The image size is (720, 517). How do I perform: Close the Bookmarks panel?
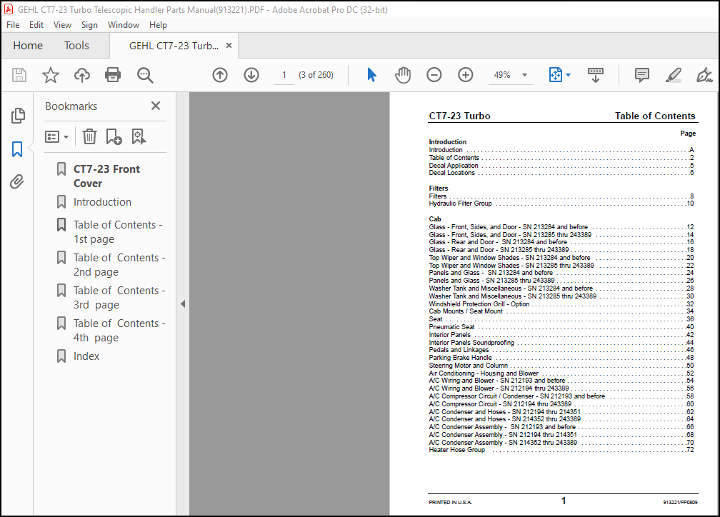click(x=156, y=106)
